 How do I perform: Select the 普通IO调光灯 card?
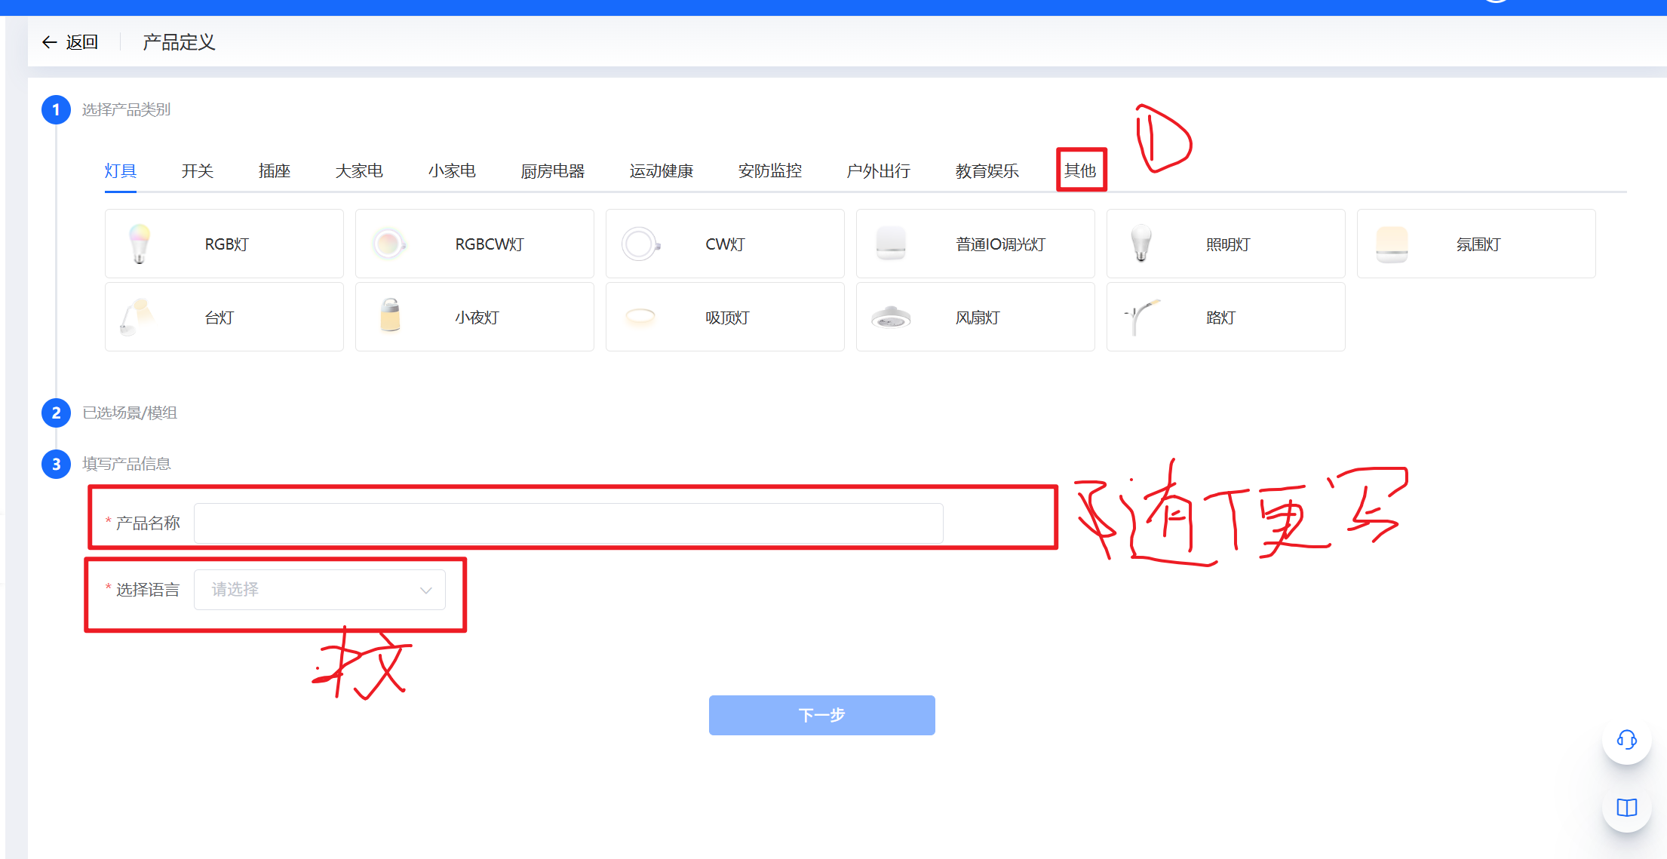tap(975, 244)
